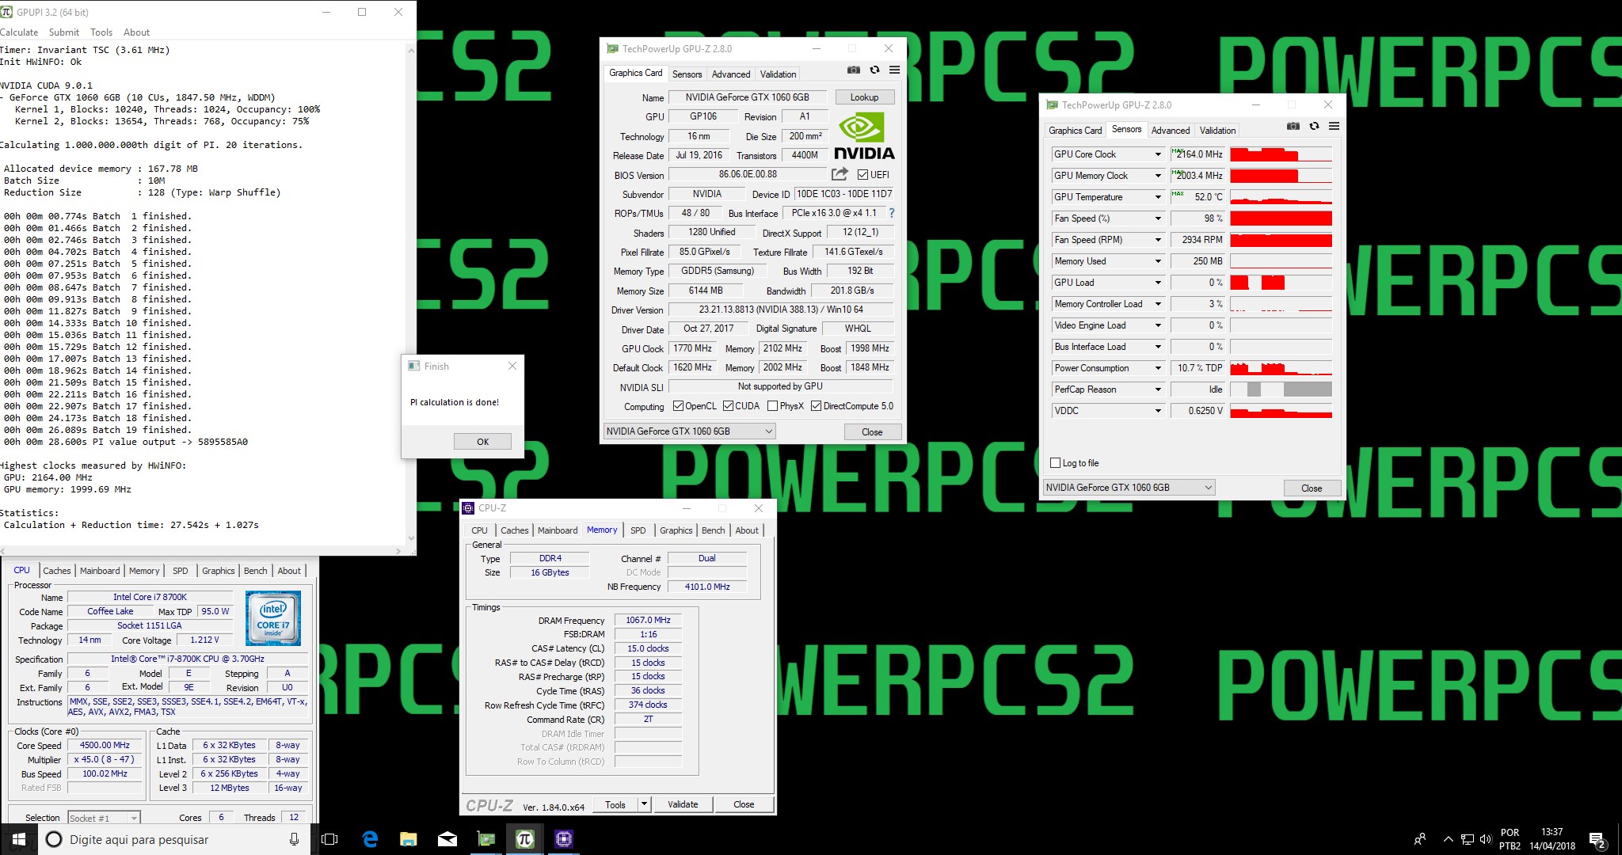Open GPU selection dropdown in GPU-Z Graphics Card window
1622x855 pixels.
point(689,431)
